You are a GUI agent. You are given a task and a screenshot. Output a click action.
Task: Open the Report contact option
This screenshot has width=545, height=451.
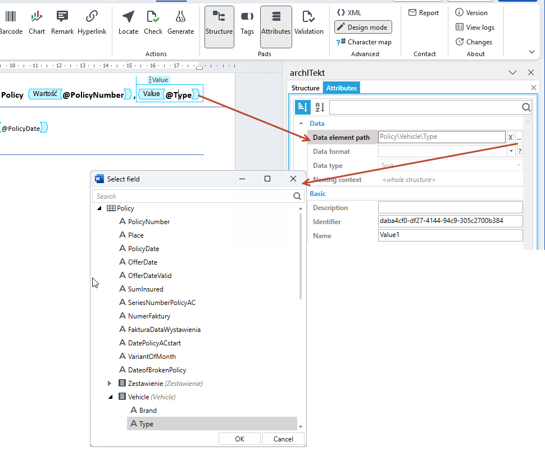[423, 13]
